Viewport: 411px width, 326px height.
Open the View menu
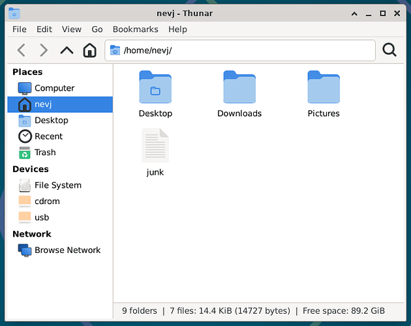(x=72, y=29)
